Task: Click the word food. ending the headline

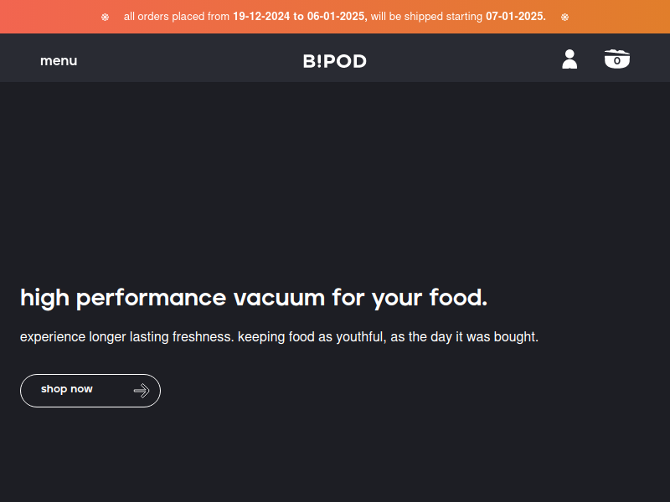Action: click(458, 298)
